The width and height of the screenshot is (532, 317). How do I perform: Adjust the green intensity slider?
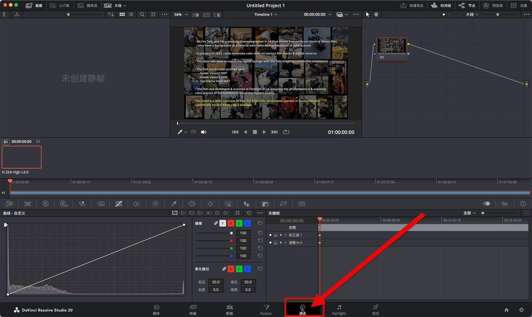click(214, 248)
